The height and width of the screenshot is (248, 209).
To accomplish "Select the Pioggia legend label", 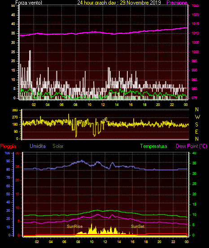I will point(8,146).
